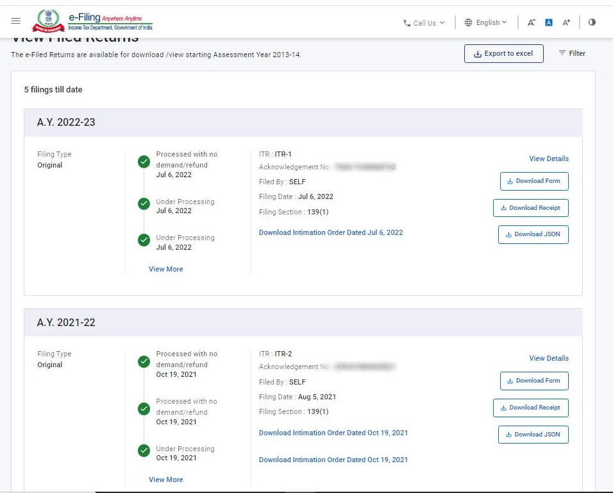Image resolution: width=613 pixels, height=493 pixels.
Task: Open the Filter options
Action: [571, 53]
